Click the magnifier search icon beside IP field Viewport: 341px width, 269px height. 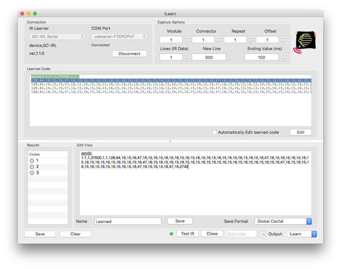[262, 234]
